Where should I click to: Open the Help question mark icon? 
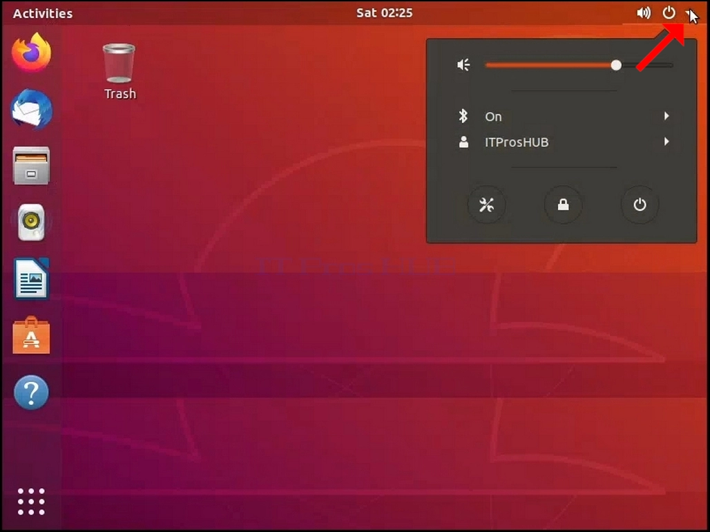point(31,392)
